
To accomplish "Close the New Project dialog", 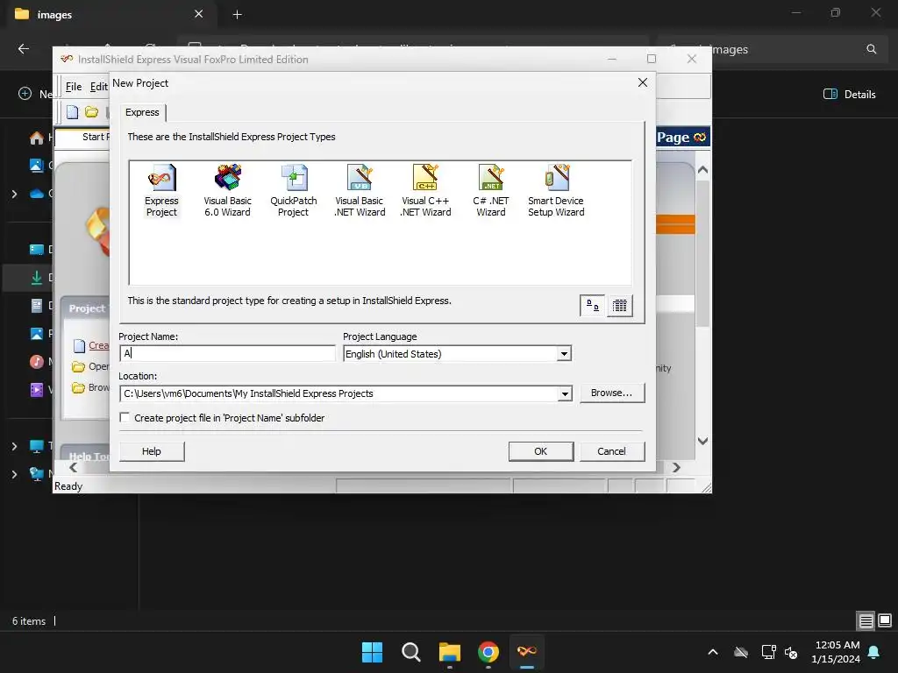I will click(x=643, y=82).
